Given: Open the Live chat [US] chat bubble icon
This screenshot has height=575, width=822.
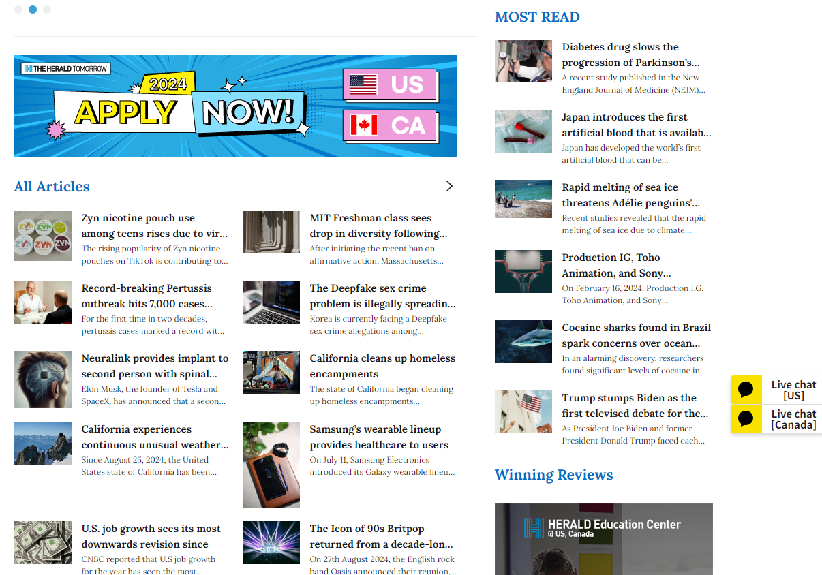Looking at the screenshot, I should (746, 390).
